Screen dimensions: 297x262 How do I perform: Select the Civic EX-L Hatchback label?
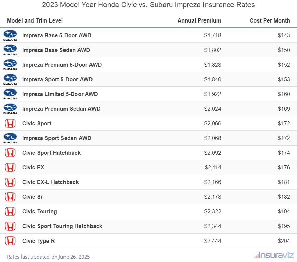click(x=51, y=182)
